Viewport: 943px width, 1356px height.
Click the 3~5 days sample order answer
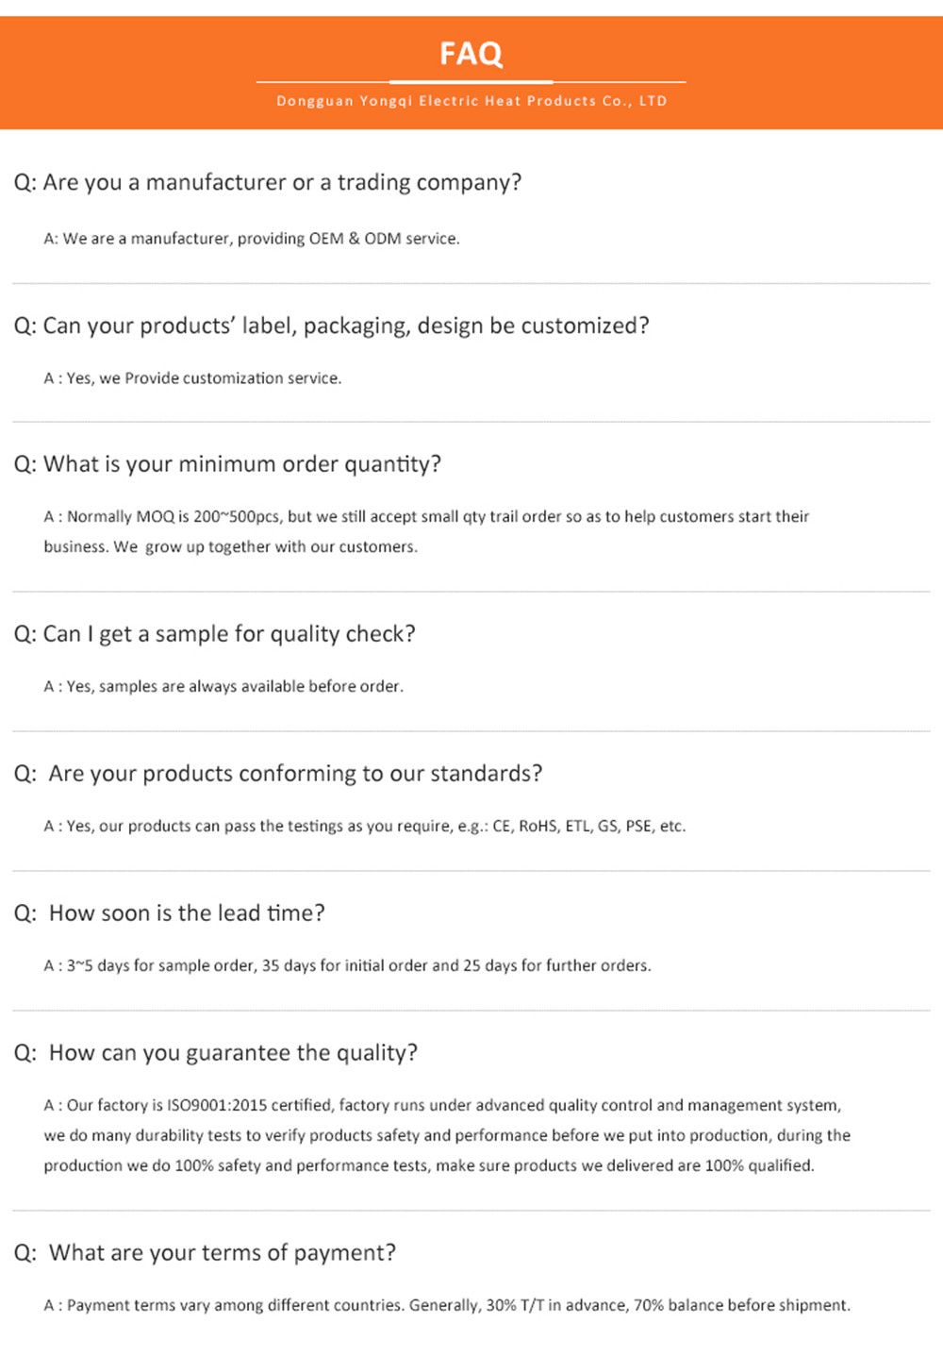(347, 966)
